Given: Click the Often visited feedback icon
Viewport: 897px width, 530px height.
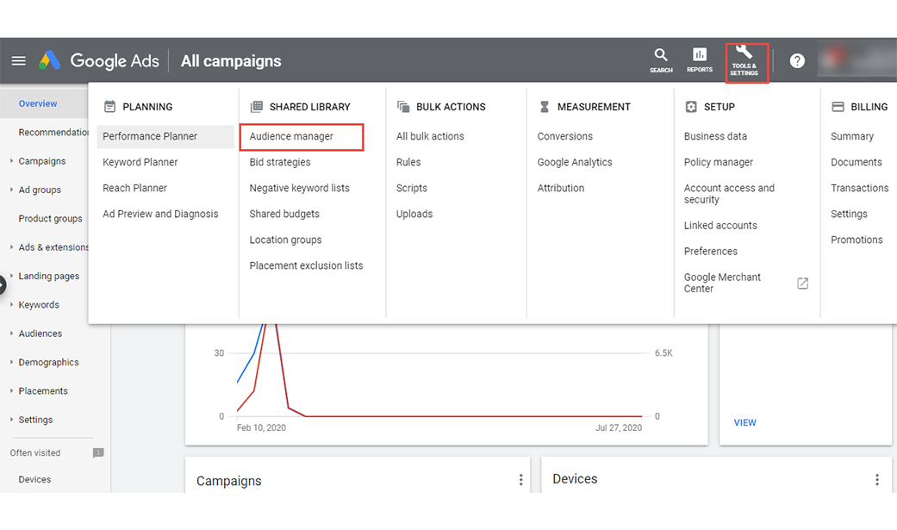Looking at the screenshot, I should 98,452.
